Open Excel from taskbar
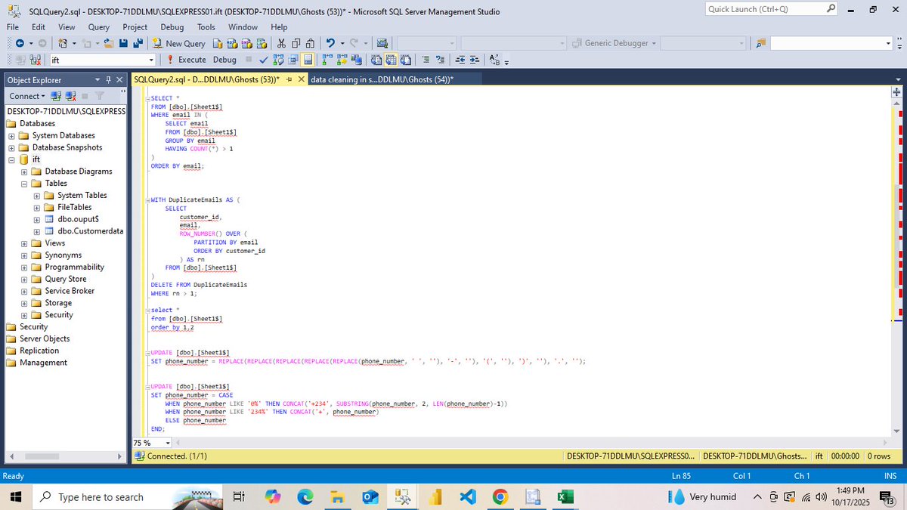Image resolution: width=907 pixels, height=510 pixels. [565, 496]
